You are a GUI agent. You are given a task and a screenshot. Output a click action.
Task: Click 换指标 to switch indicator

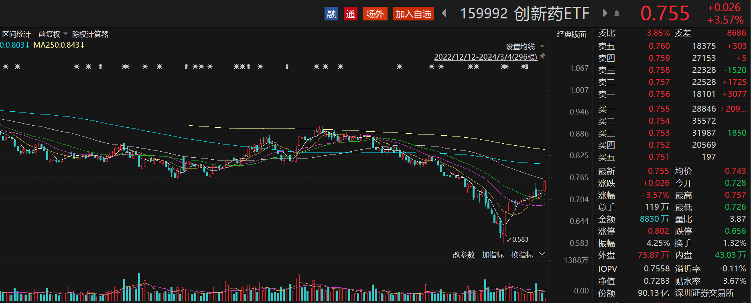coord(522,255)
